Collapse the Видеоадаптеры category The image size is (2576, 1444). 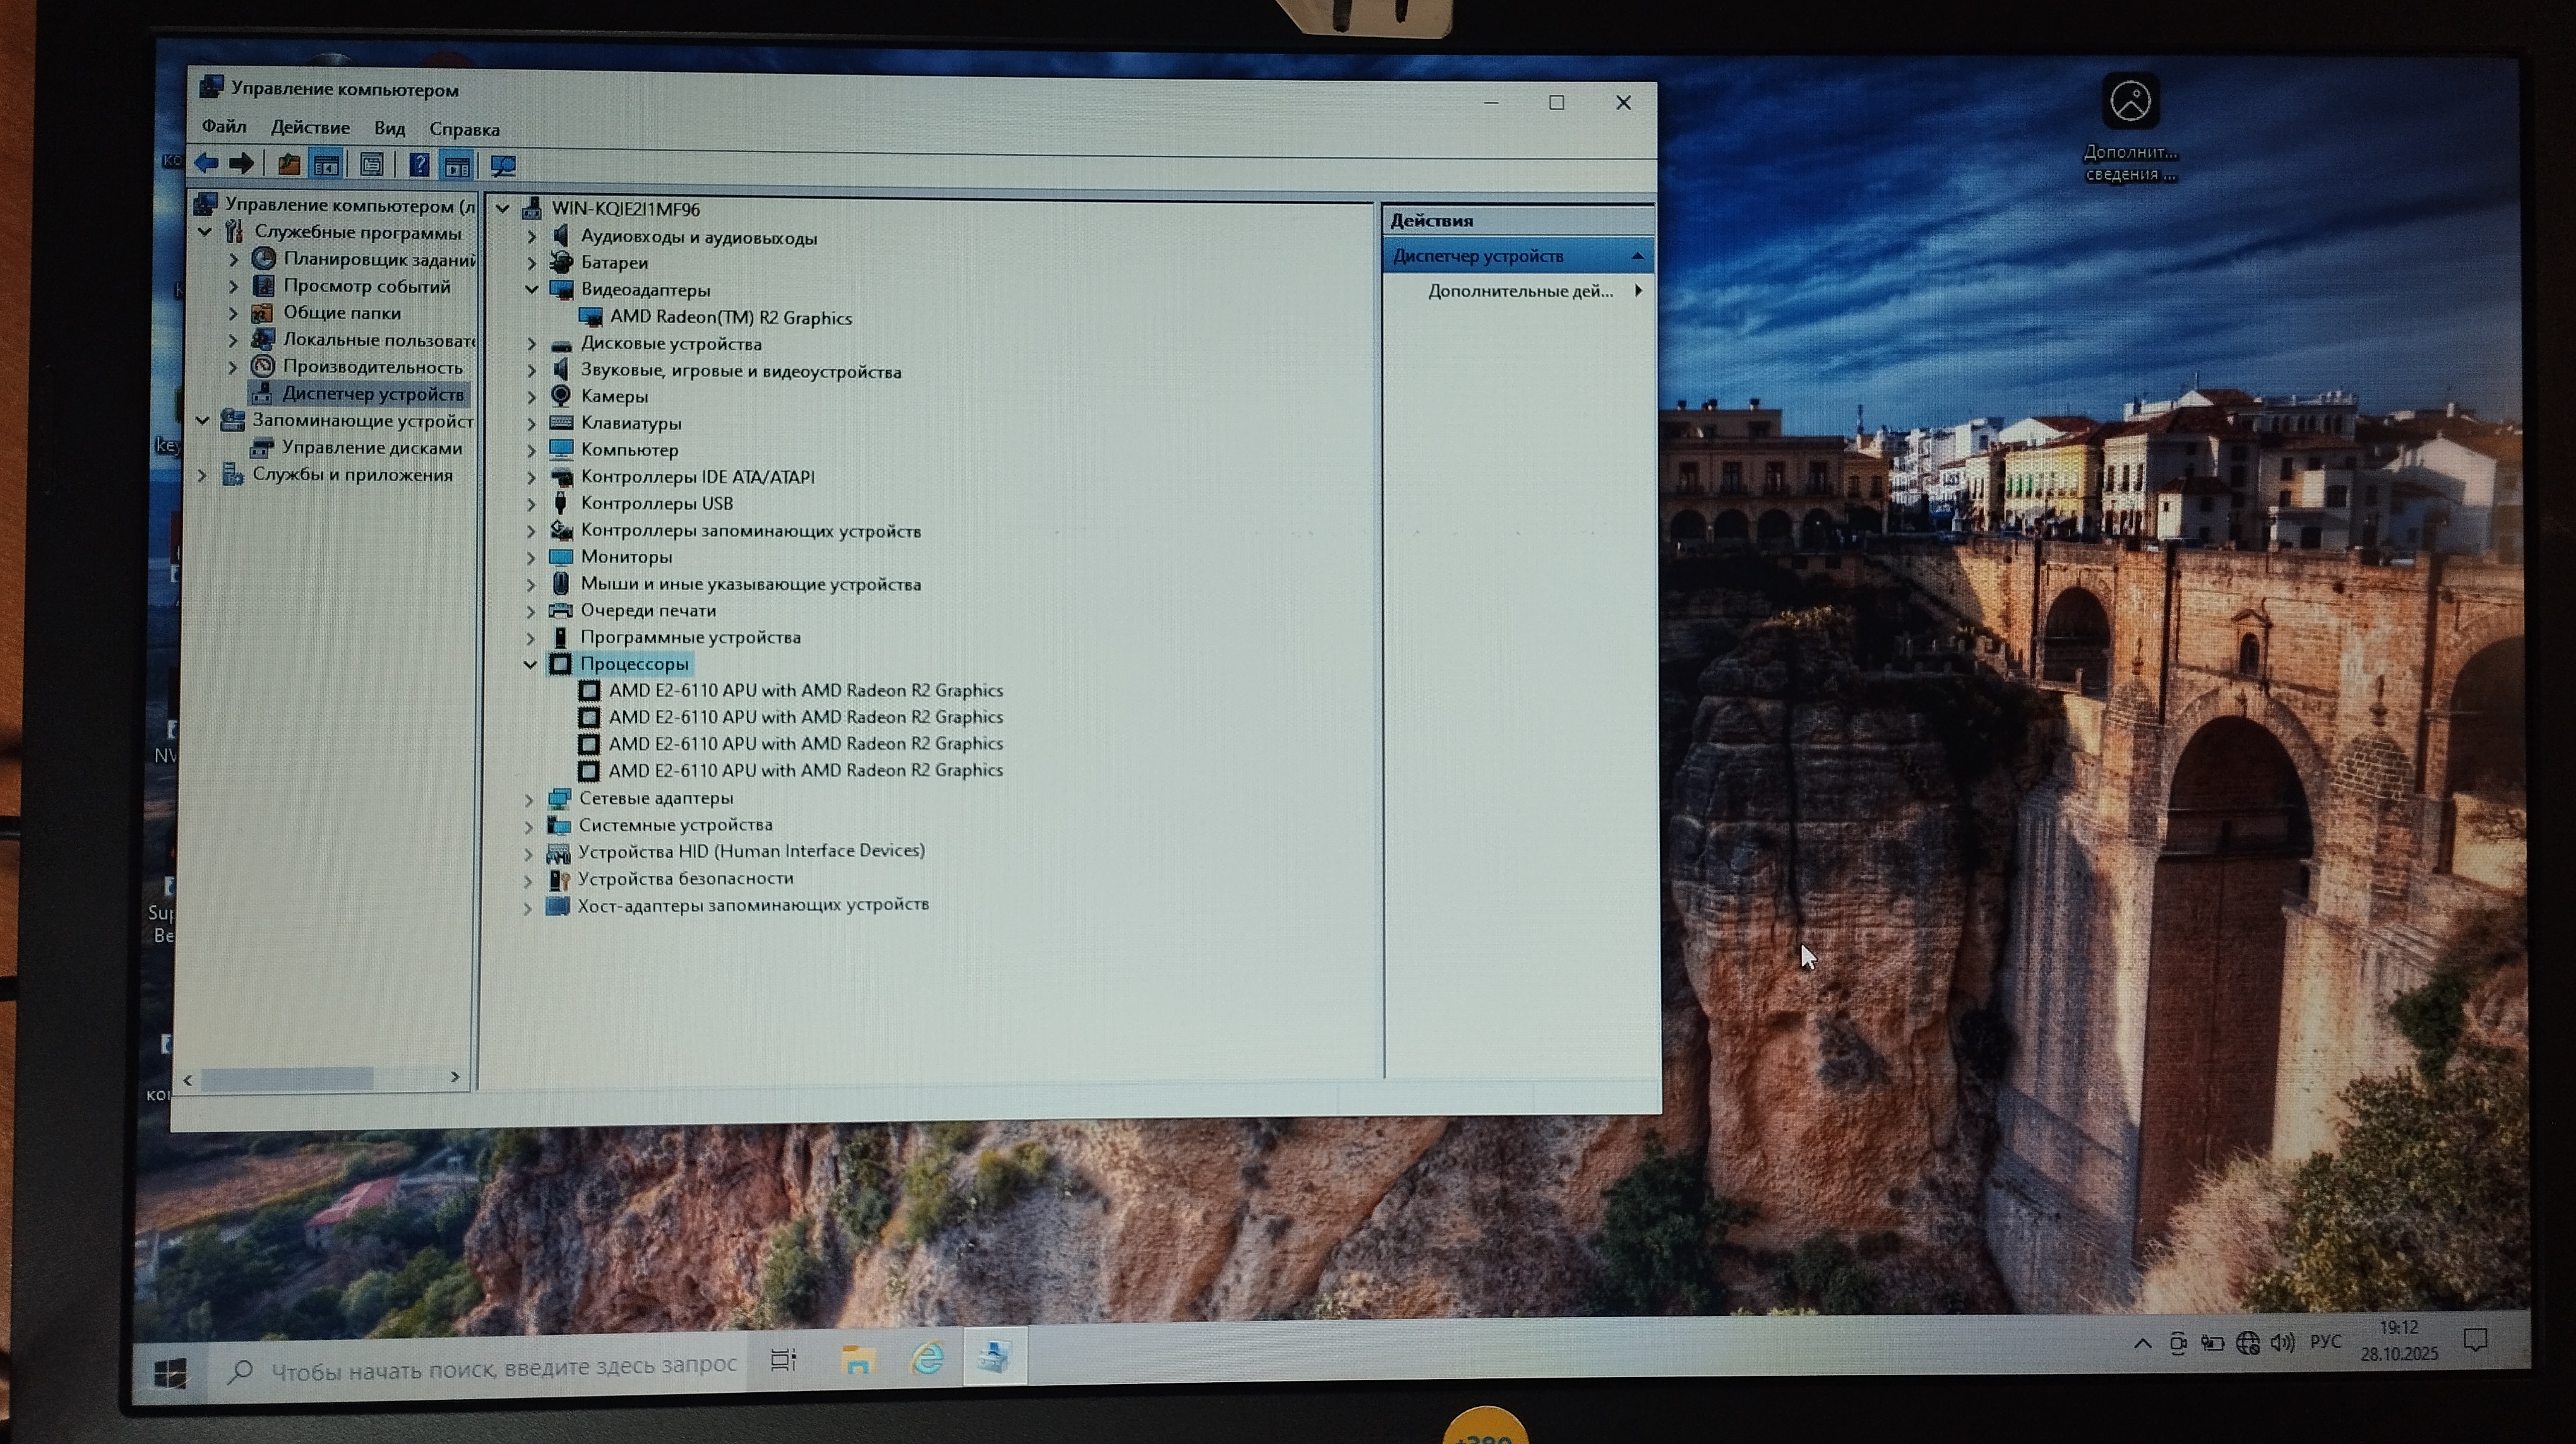click(532, 290)
